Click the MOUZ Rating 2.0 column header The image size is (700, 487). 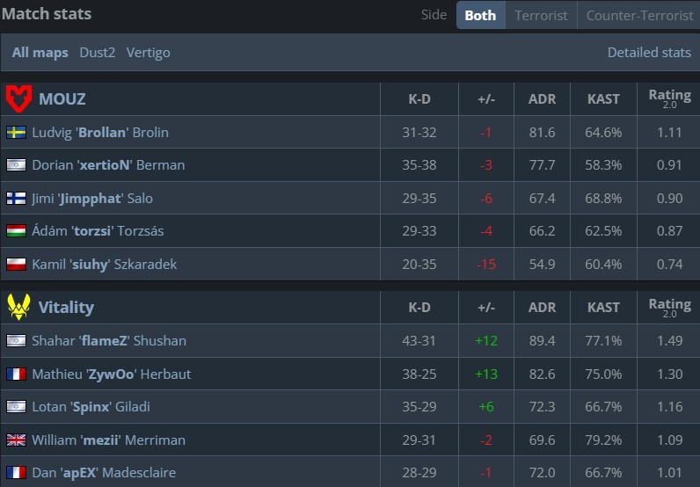tap(669, 98)
